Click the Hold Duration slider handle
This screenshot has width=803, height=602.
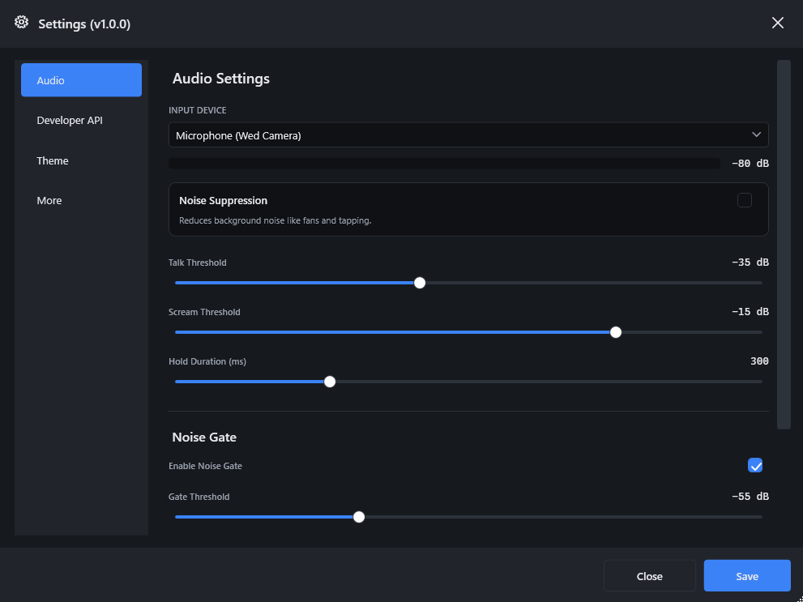point(330,382)
